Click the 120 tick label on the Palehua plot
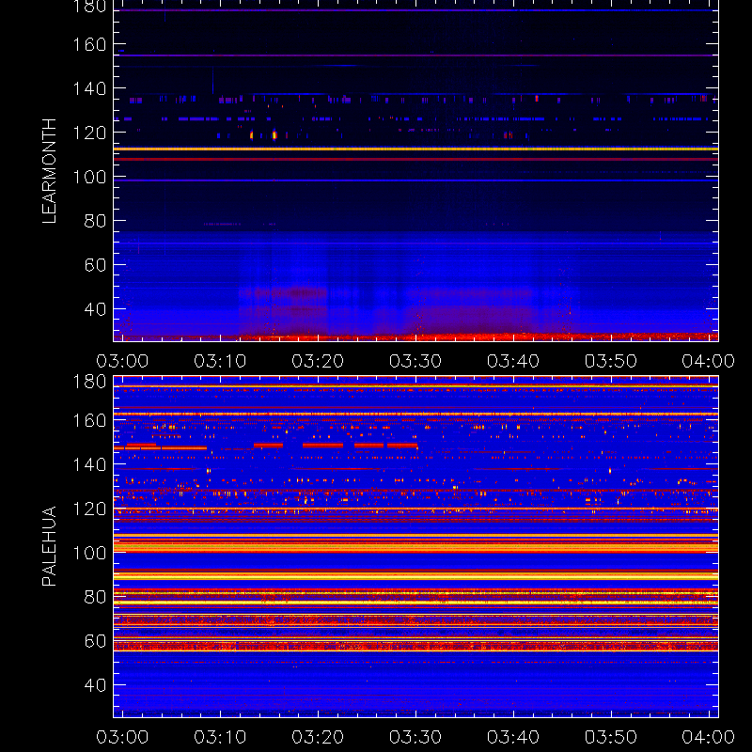Screen dimensions: 752x752 tap(89, 509)
